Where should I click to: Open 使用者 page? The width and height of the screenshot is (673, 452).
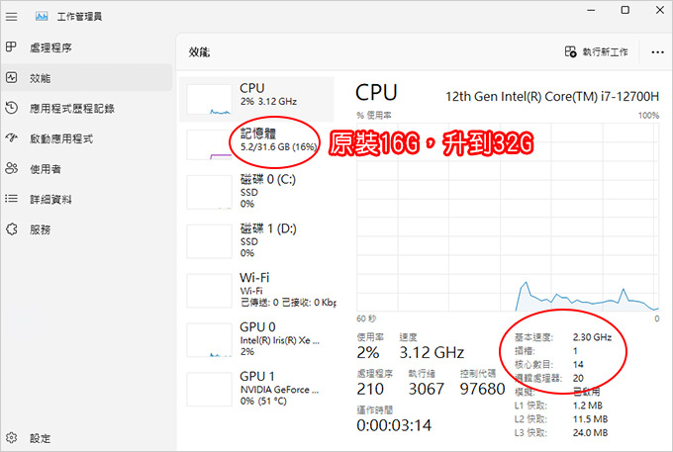click(x=87, y=169)
